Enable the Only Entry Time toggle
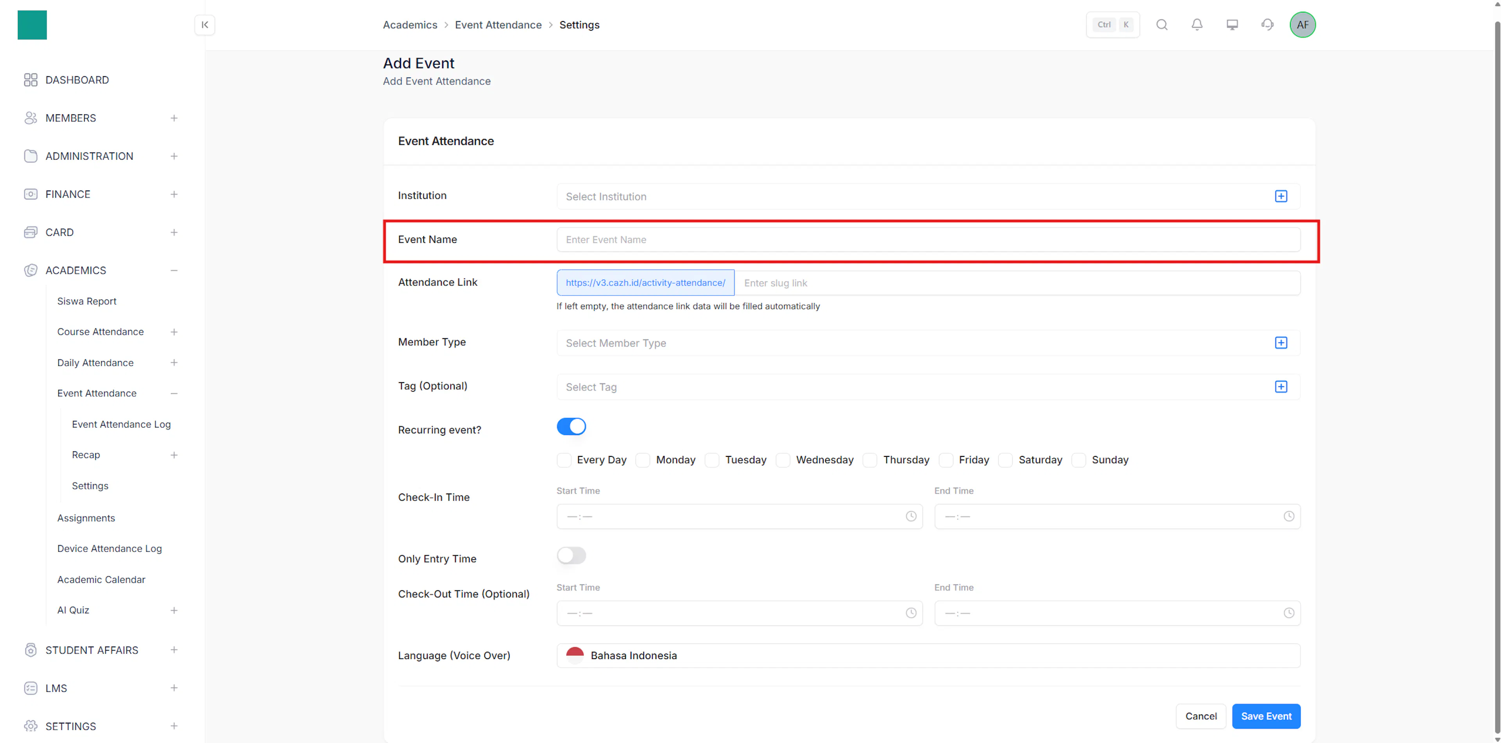Screen dimensions: 1501x743 571,556
